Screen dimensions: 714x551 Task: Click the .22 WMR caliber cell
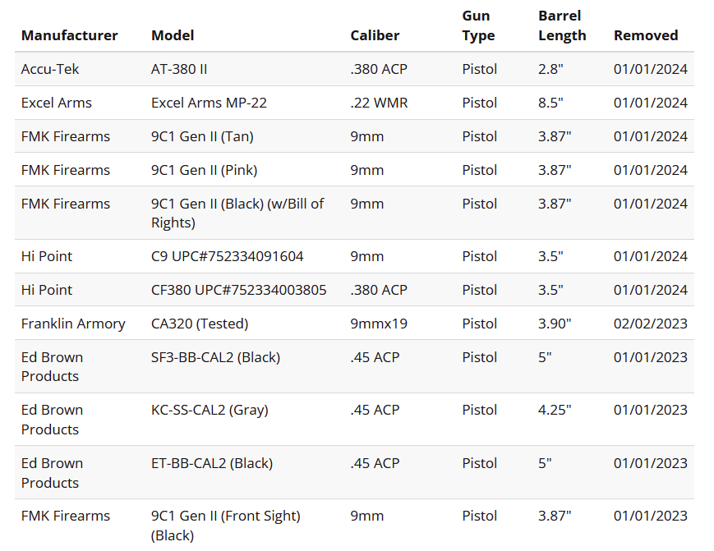point(379,103)
